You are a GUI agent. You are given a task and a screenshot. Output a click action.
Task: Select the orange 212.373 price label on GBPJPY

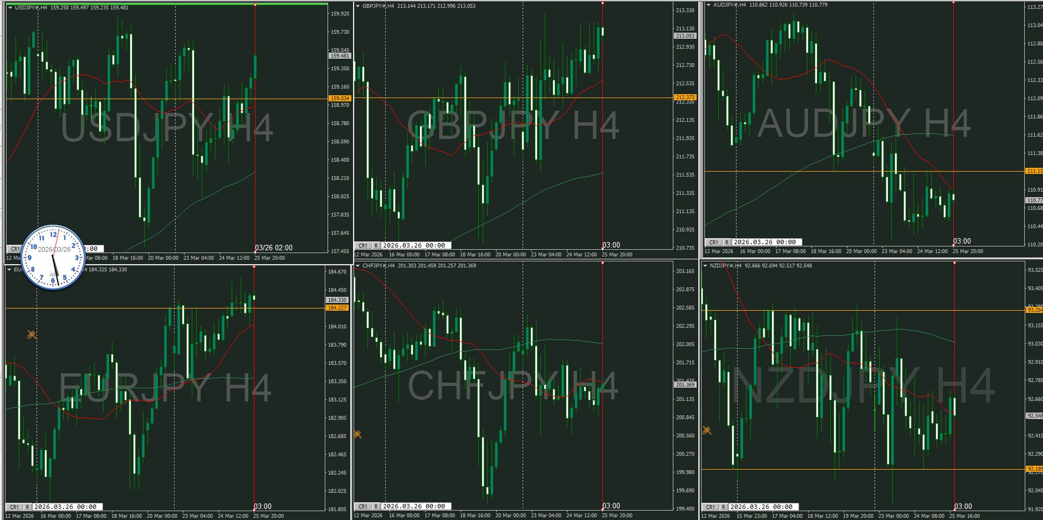(x=685, y=97)
